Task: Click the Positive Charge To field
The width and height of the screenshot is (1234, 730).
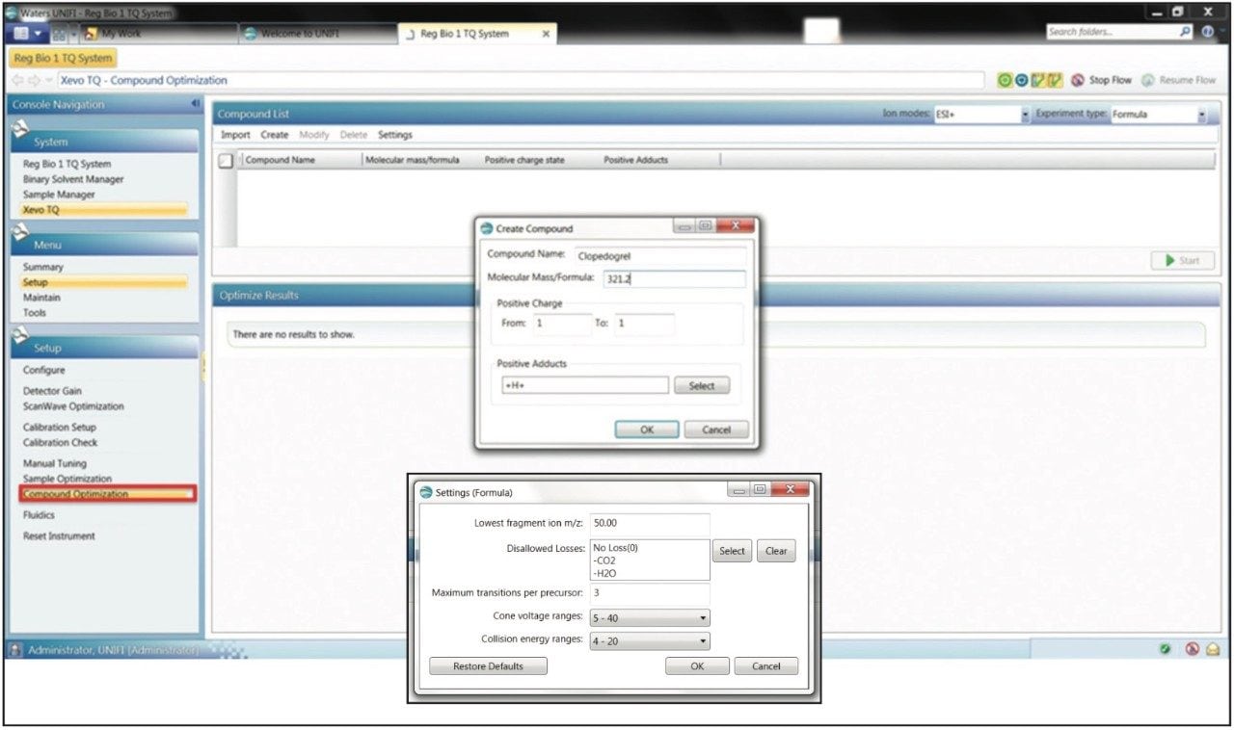Action: click(644, 324)
